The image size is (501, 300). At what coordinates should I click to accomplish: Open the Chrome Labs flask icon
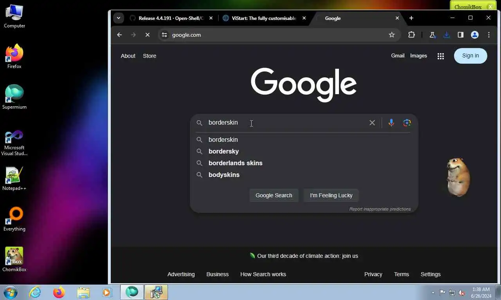[x=433, y=35]
